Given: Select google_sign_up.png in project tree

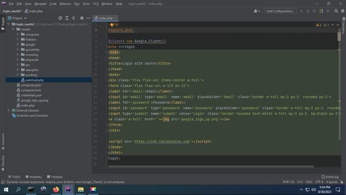Looking at the screenshot, I should [35, 100].
